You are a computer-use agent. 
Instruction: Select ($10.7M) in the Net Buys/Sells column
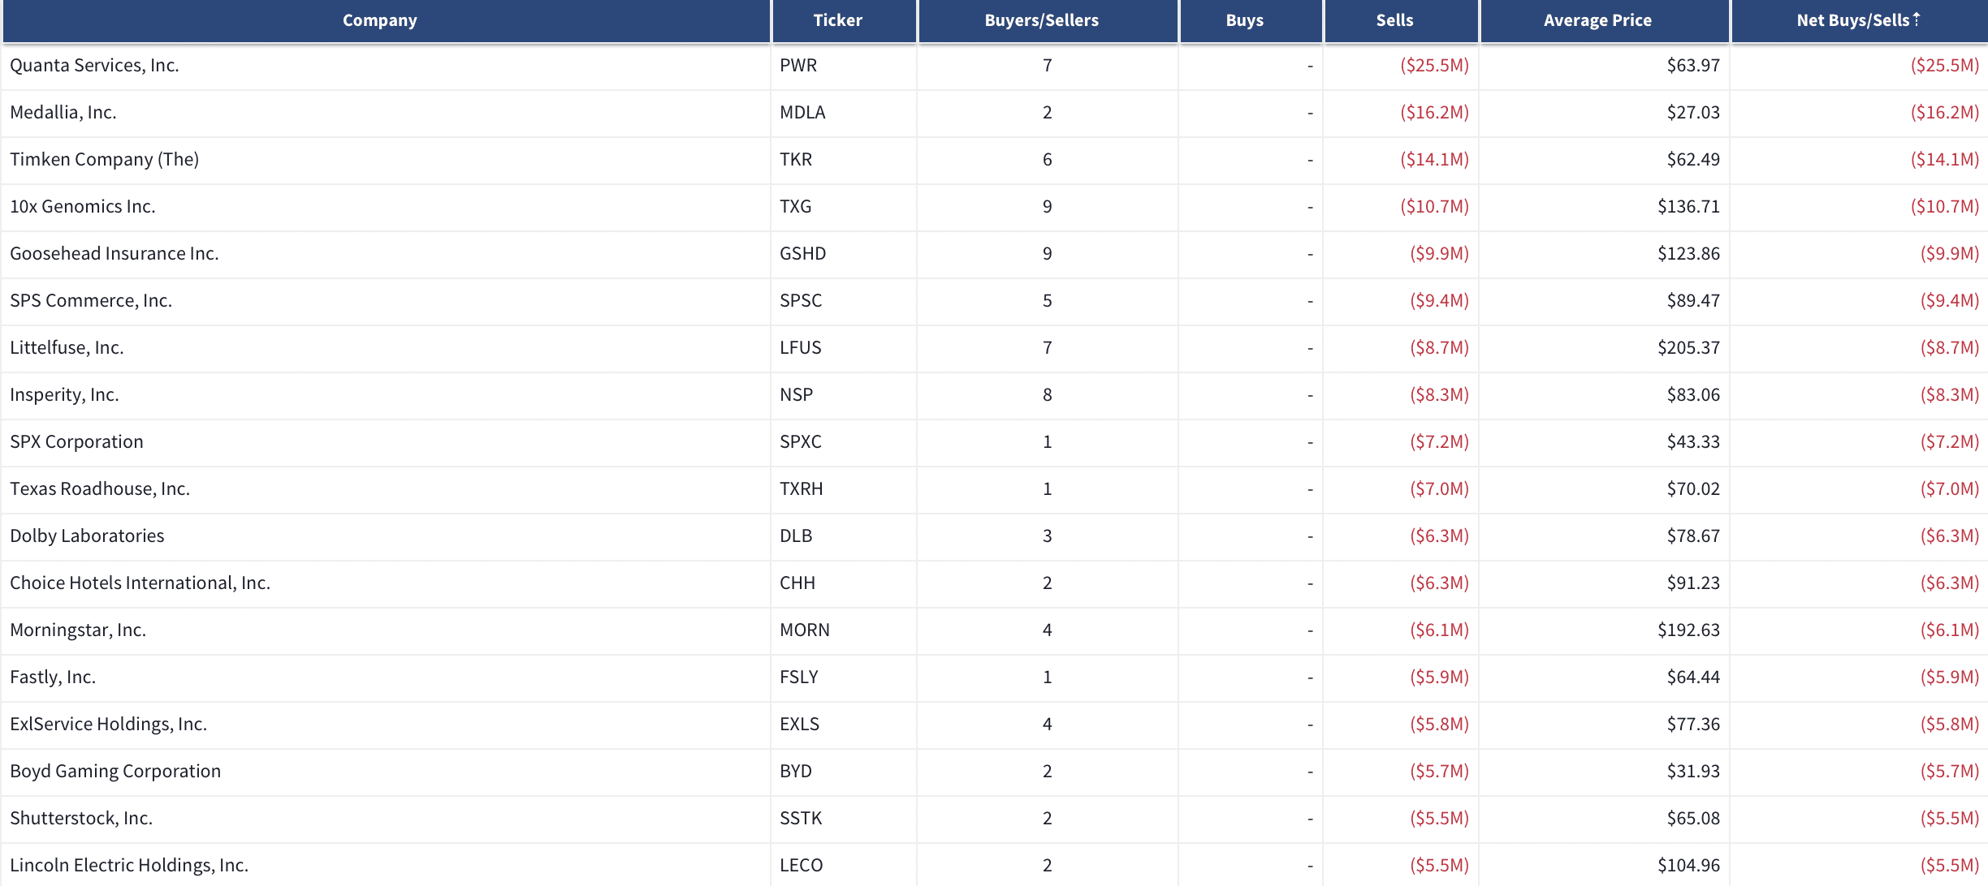(1945, 206)
